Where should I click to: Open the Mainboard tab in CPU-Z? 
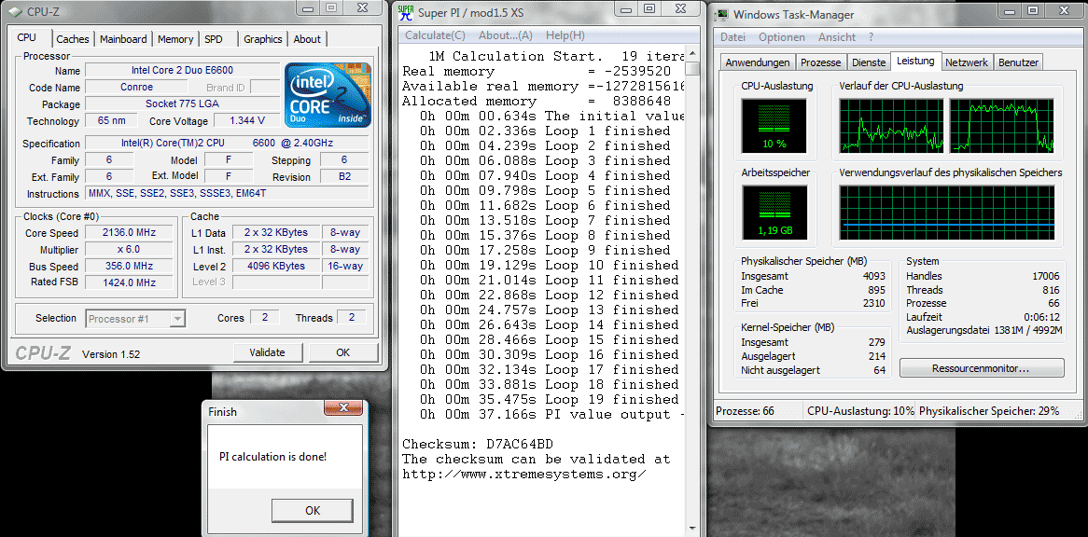point(123,39)
